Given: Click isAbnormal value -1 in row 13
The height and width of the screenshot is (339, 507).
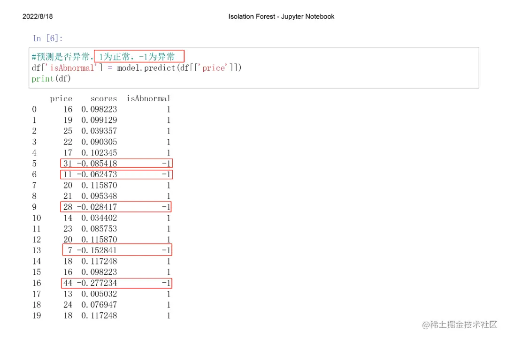Looking at the screenshot, I should coord(166,250).
